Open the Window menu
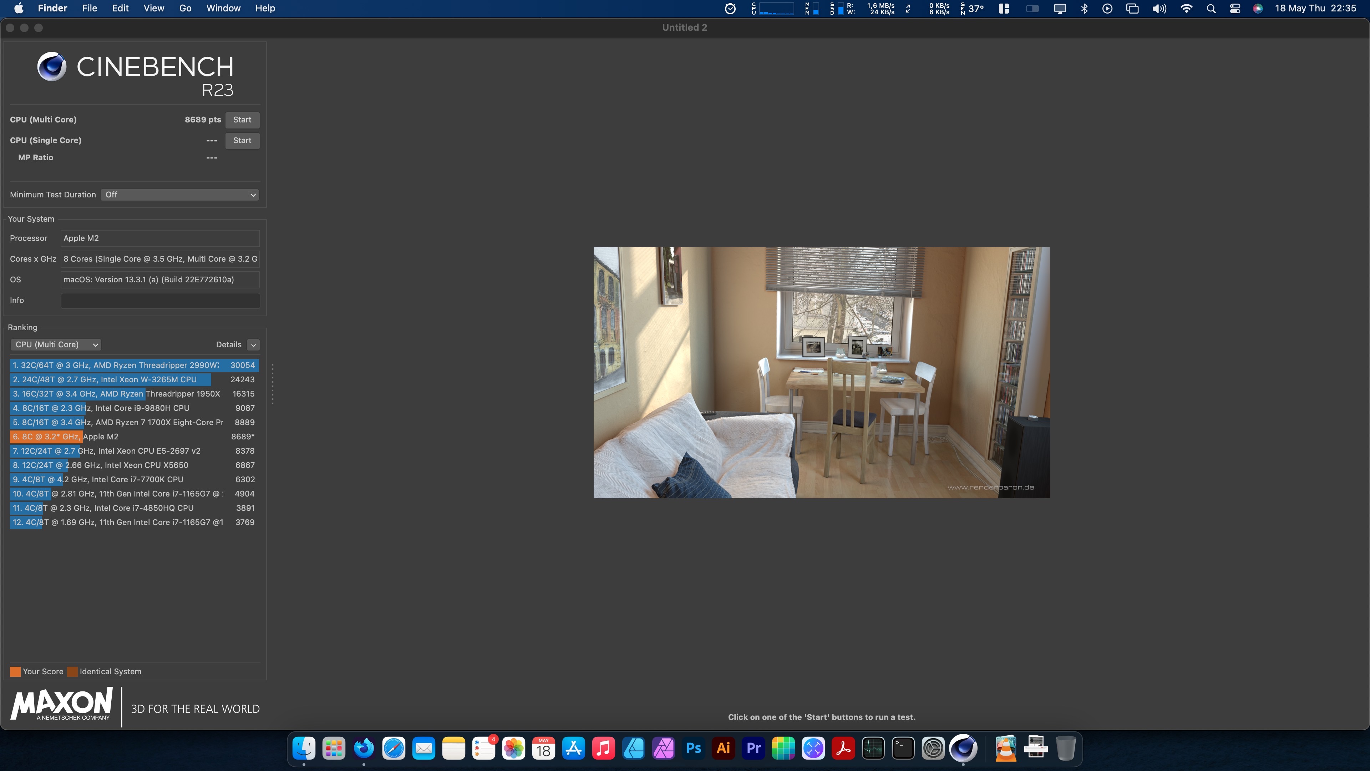 pos(223,8)
